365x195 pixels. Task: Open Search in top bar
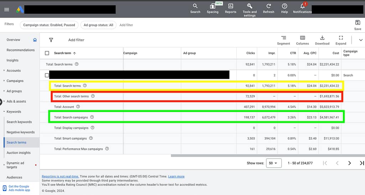point(195,9)
